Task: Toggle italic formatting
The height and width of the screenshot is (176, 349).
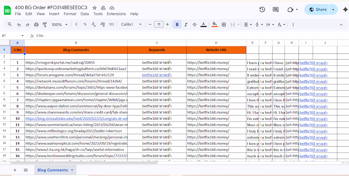Action: click(x=186, y=24)
